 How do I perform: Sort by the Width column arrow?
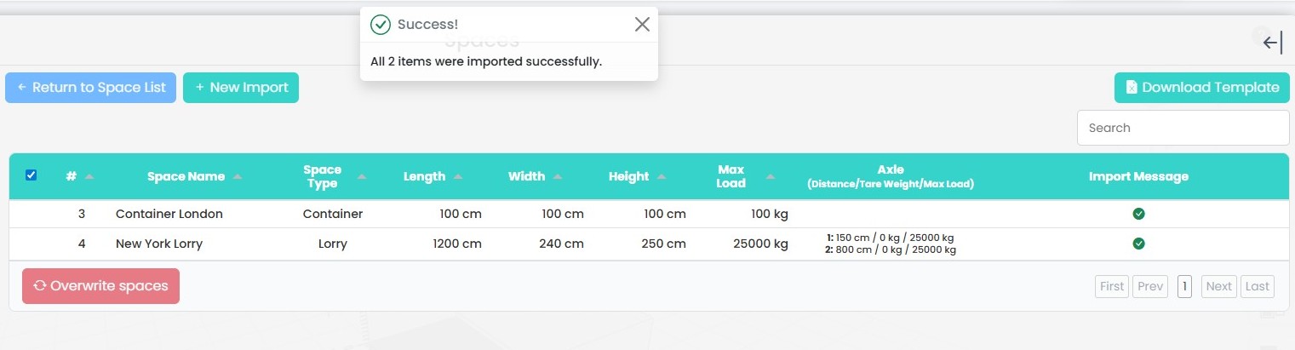coord(558,176)
